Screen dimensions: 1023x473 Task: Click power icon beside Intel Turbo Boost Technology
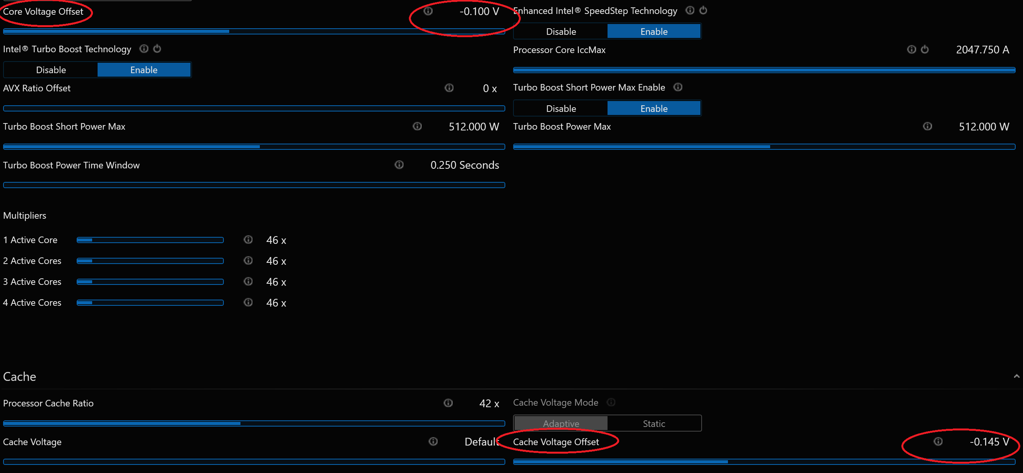click(x=157, y=48)
